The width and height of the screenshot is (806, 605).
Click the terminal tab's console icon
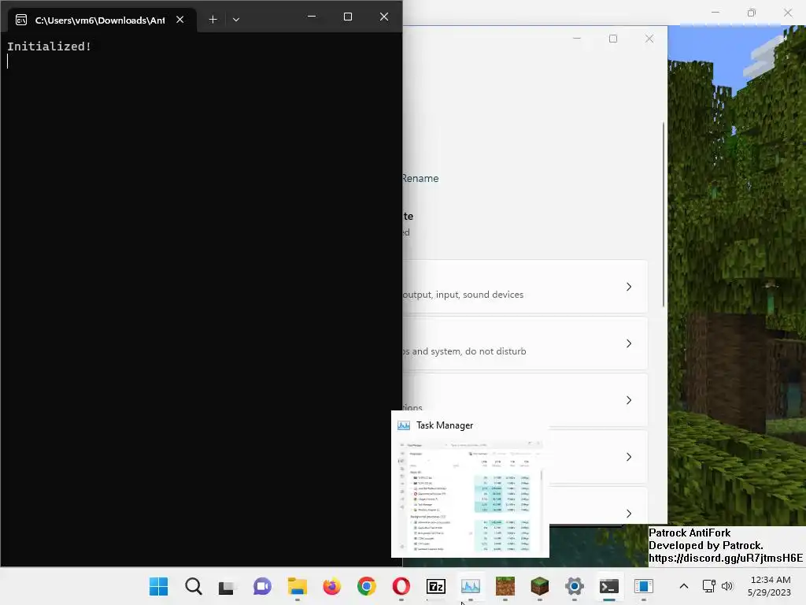click(21, 20)
